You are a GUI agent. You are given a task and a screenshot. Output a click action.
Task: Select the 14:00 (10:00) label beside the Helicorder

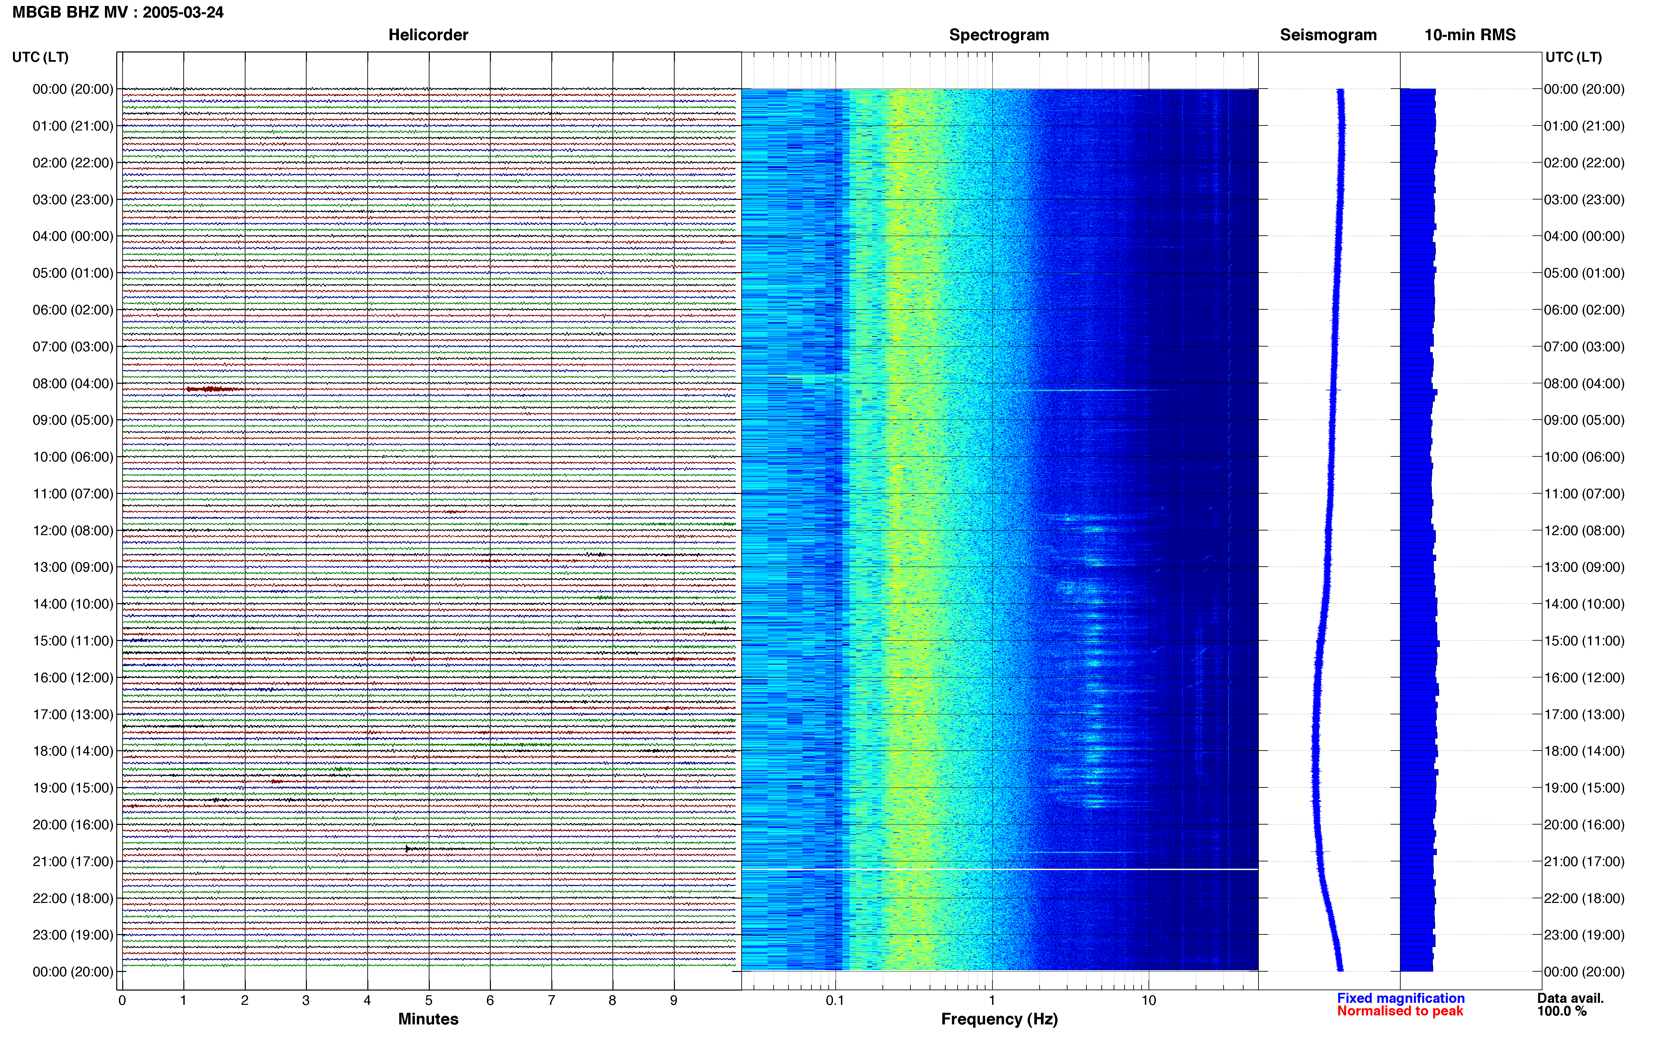point(73,604)
